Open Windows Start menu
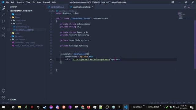This screenshot has width=196, height=110. click(x=3, y=107)
